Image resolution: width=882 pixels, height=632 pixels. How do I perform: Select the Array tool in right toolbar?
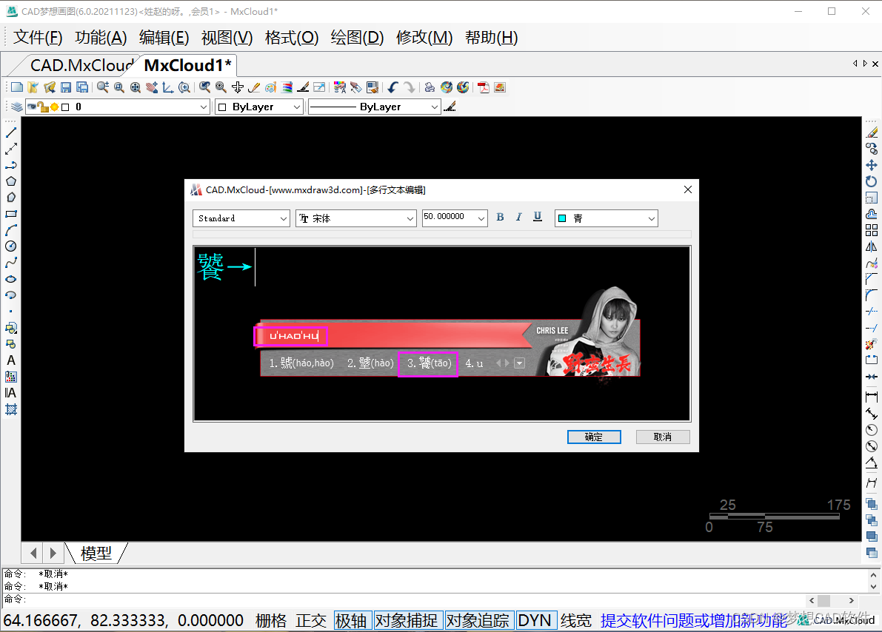point(872,230)
